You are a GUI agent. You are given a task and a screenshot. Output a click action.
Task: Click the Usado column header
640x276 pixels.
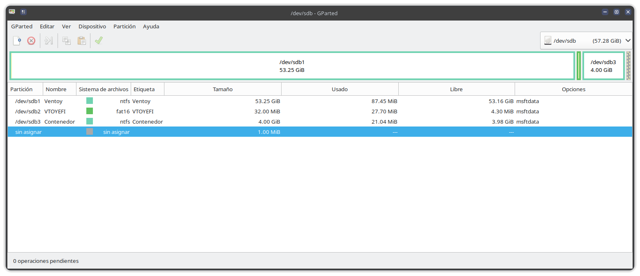(x=340, y=89)
